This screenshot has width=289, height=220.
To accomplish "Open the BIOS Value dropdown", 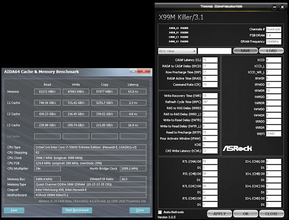I will (177, 51).
